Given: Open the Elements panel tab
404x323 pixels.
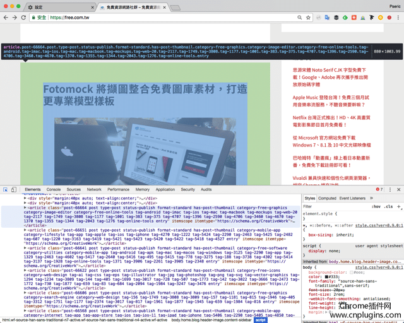Looking at the screenshot, I should pyautogui.click(x=33, y=189).
